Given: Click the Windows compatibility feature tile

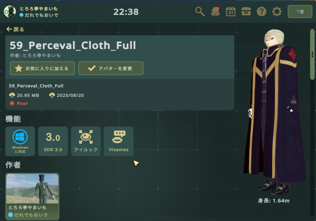Looking at the screenshot, I should click(x=20, y=141).
